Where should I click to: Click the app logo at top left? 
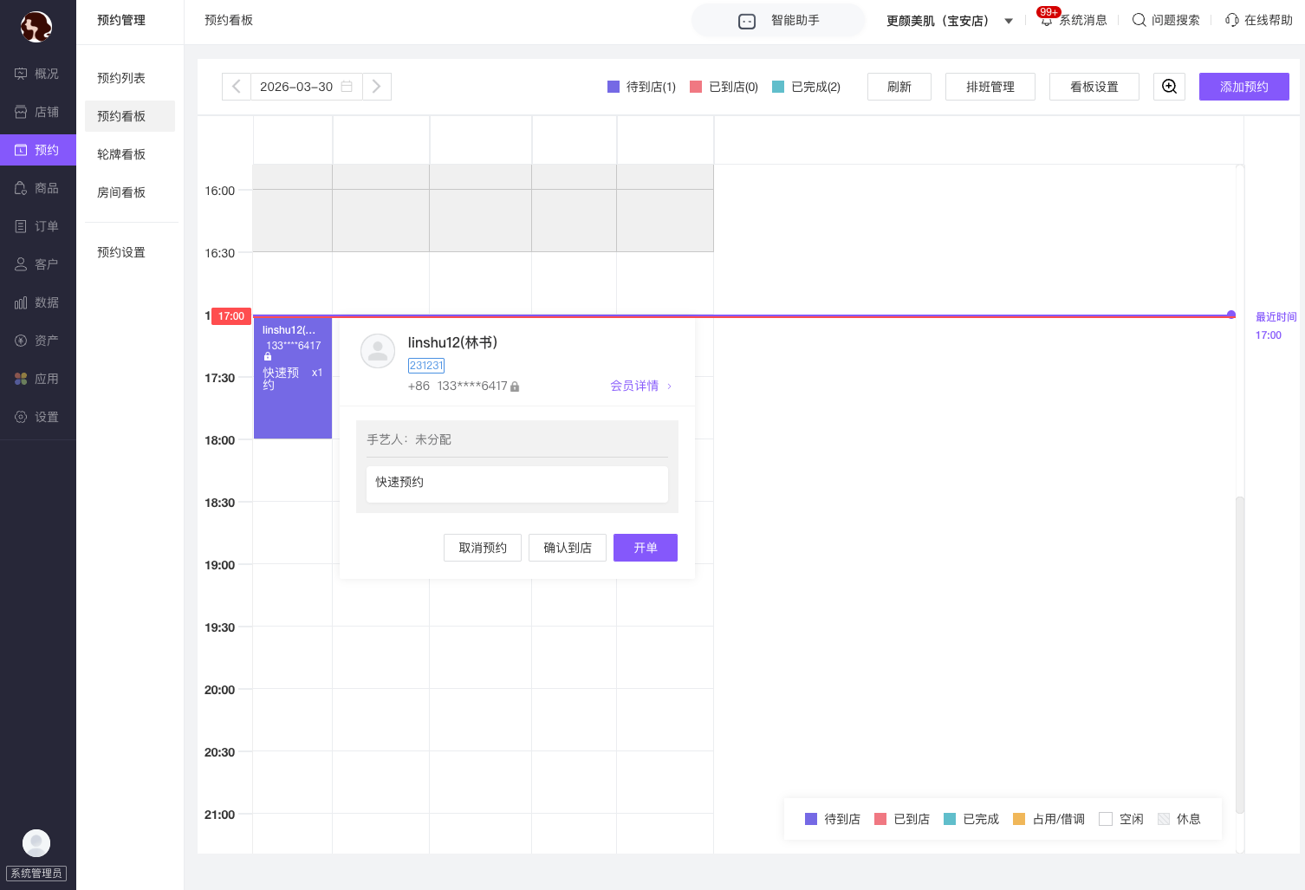(x=36, y=27)
